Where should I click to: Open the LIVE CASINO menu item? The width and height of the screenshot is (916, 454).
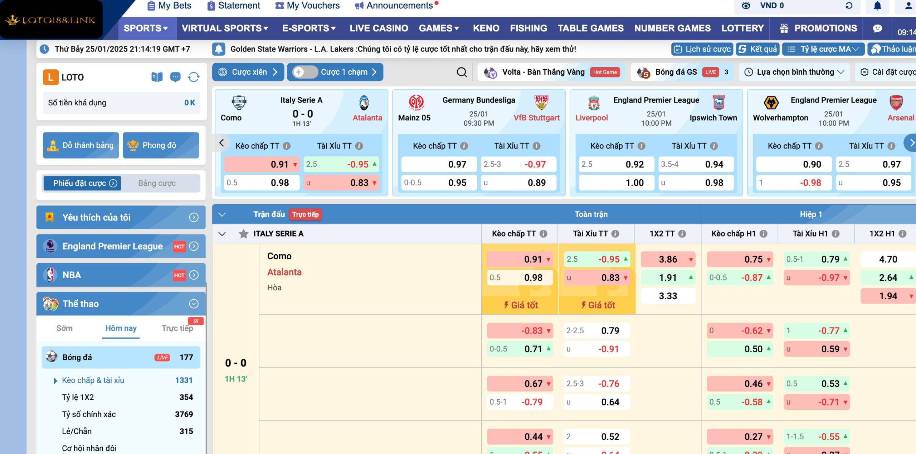378,28
